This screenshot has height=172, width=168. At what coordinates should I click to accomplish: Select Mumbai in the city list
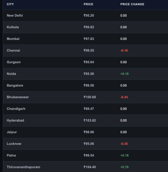pos(13,39)
